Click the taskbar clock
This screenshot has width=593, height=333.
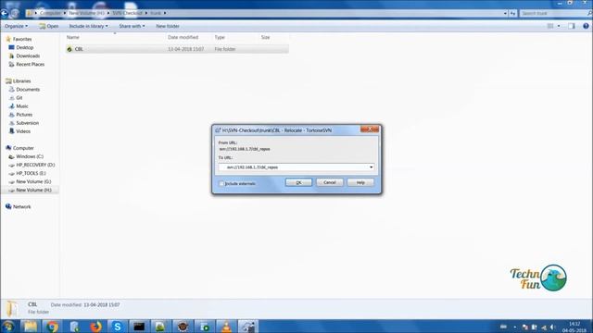pyautogui.click(x=574, y=327)
